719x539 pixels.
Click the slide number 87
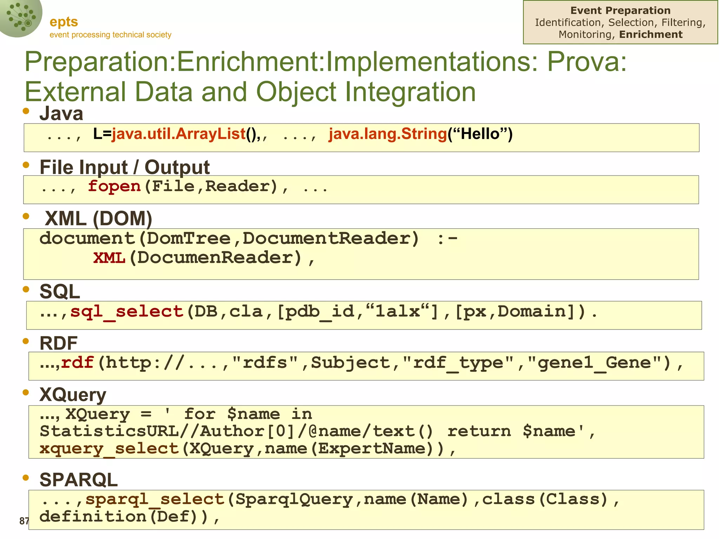point(24,521)
